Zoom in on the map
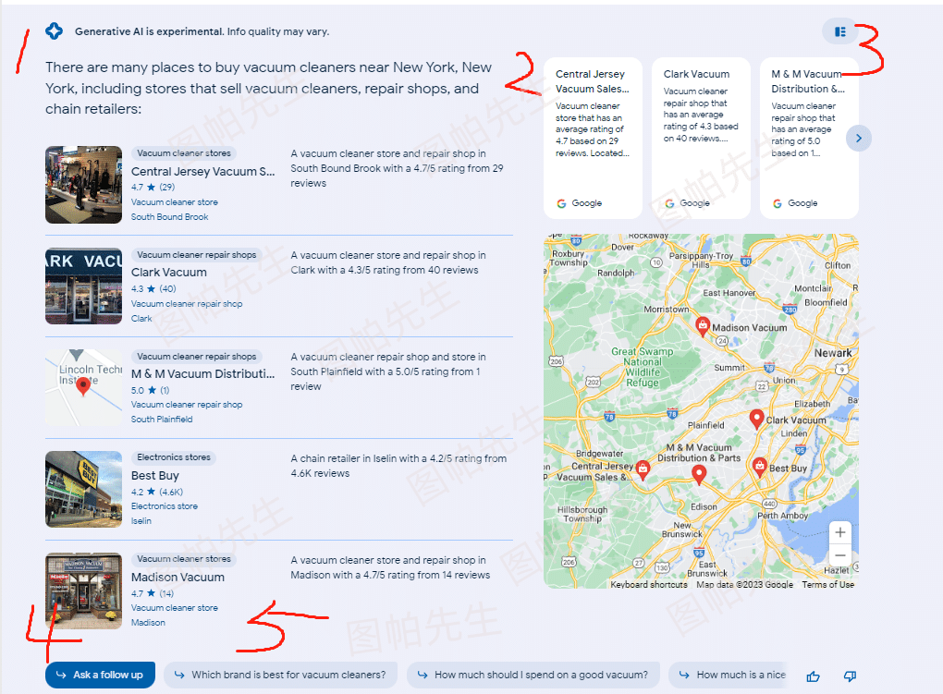Image resolution: width=943 pixels, height=694 pixels. (840, 532)
